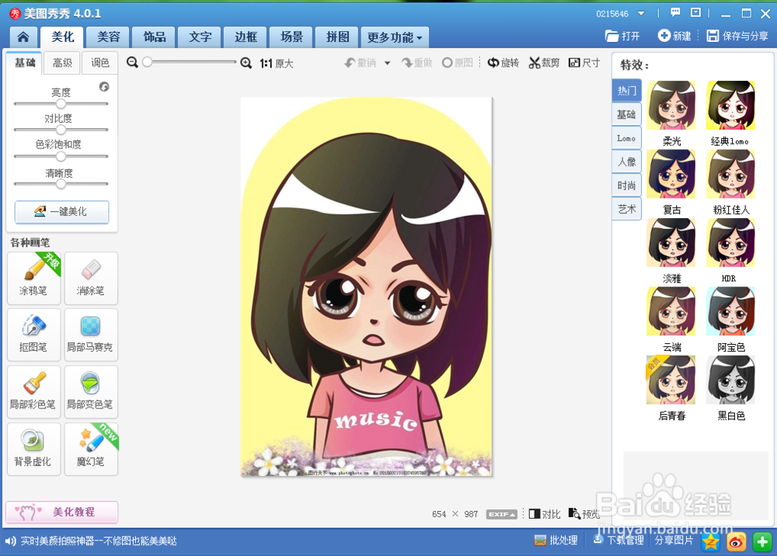Click the Weibo share icon
This screenshot has width=777, height=556.
(737, 542)
